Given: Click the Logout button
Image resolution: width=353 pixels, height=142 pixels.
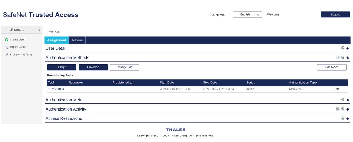Looking at the screenshot, I should click(335, 14).
